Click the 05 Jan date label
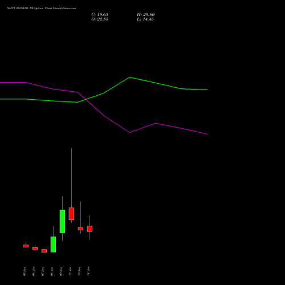Viewport: 285px width, 285px height. 25,271
